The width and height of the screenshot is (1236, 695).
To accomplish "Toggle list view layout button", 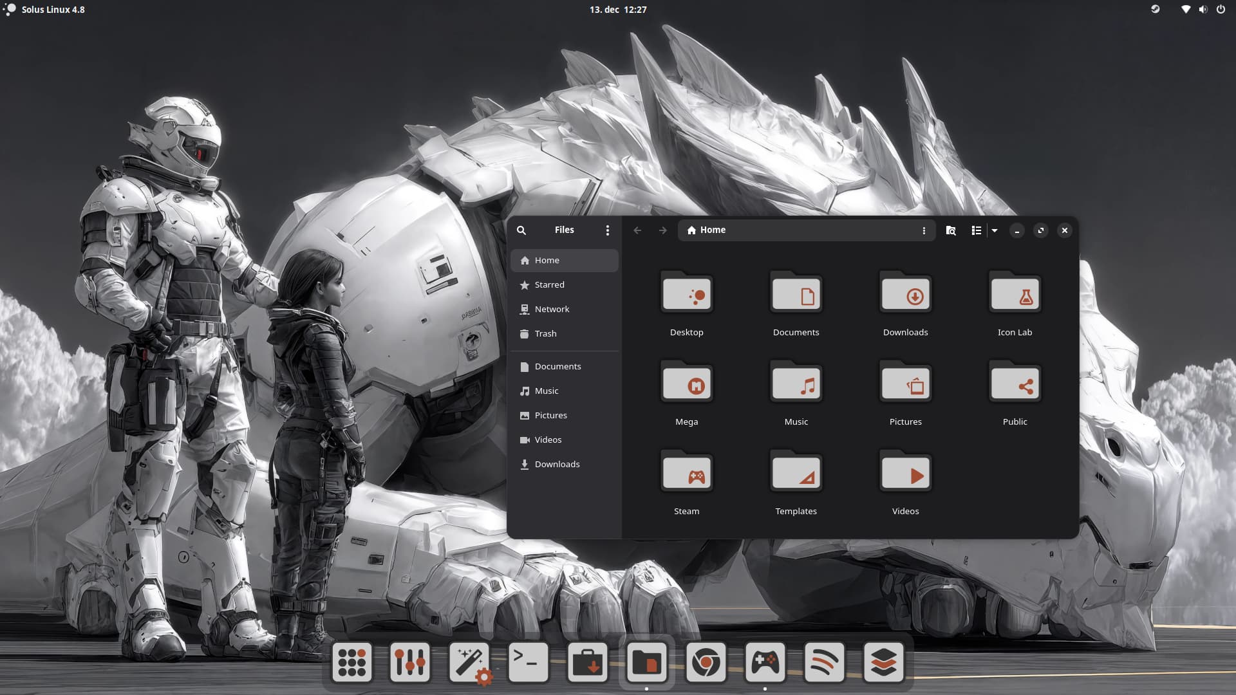I will [976, 230].
